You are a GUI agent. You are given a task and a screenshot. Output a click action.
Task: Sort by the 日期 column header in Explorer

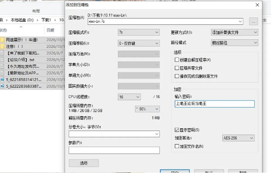(51, 30)
